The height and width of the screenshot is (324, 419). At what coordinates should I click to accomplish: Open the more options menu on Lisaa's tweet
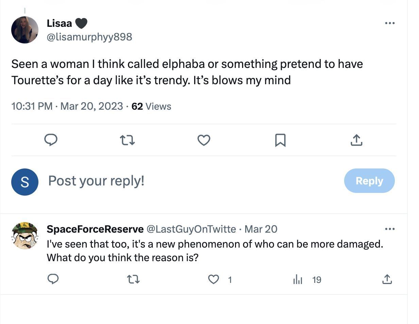click(x=390, y=23)
